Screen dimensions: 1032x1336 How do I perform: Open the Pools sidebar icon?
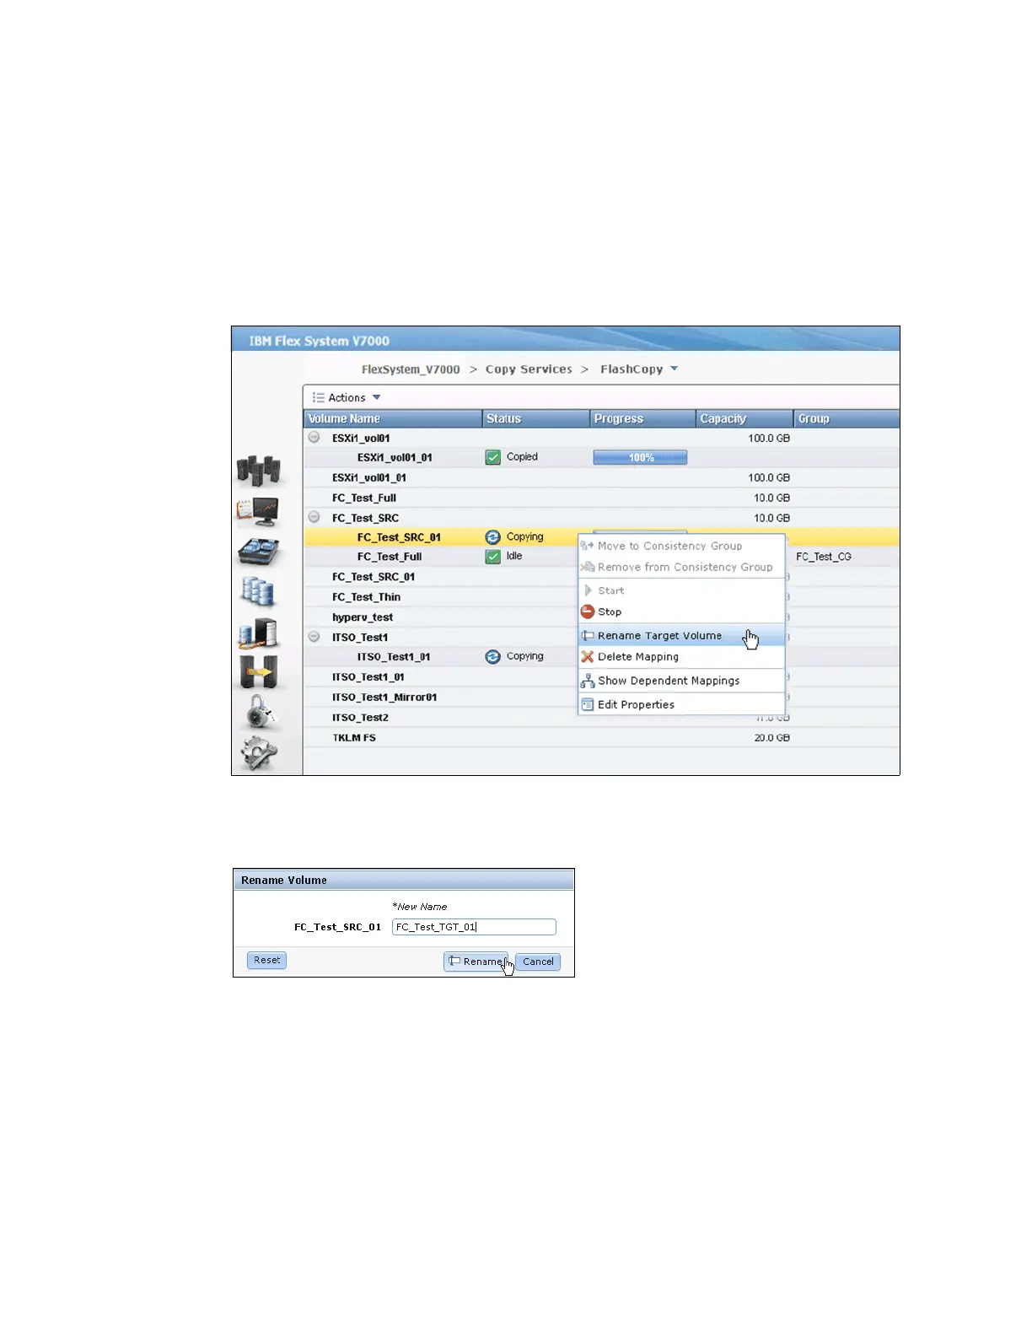[259, 552]
